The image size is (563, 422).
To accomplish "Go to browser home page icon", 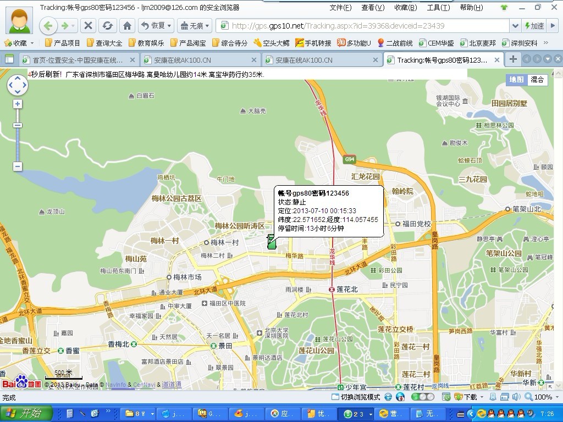I will (127, 26).
